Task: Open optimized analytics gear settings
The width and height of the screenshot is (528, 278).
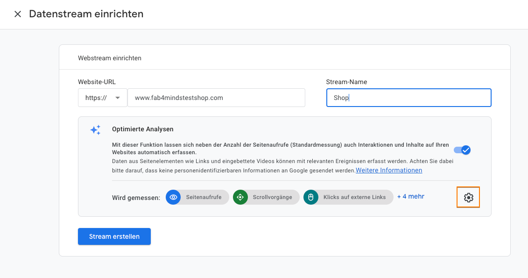Action: (468, 198)
